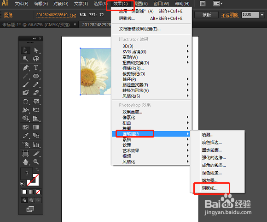This screenshot has height=222, width=267.
Task: Select the Eyedropper tool
Action: click(25, 136)
